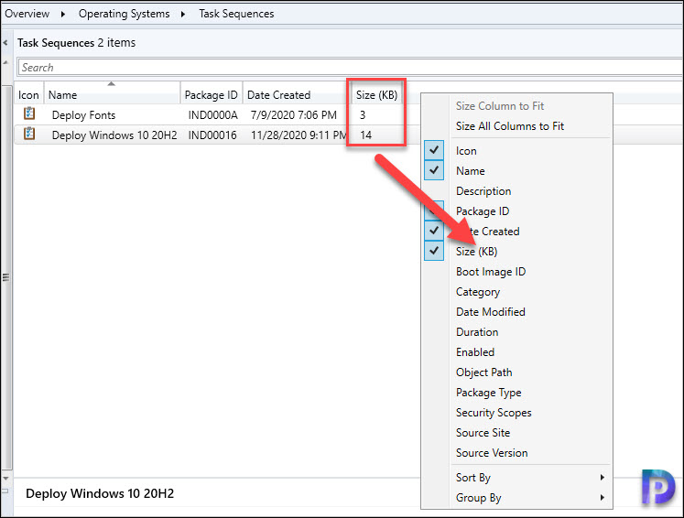Image resolution: width=684 pixels, height=518 pixels.
Task: Click the left pane scrollbar up arrow
Action: (5, 62)
